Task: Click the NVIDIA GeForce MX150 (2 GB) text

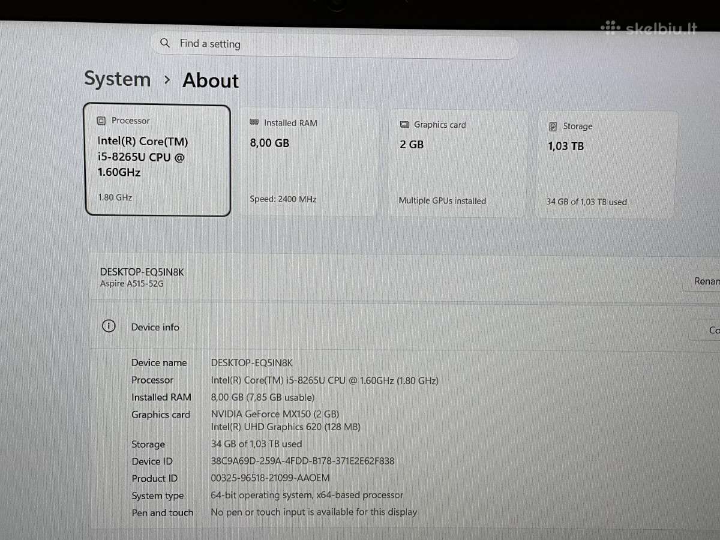Action: coord(275,414)
